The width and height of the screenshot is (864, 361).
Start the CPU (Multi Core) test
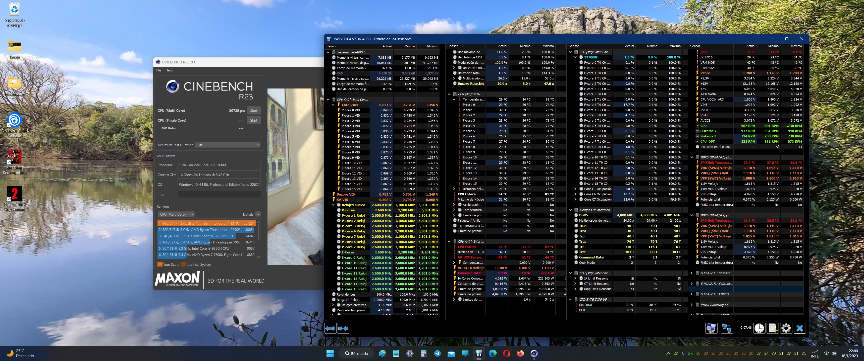(254, 111)
